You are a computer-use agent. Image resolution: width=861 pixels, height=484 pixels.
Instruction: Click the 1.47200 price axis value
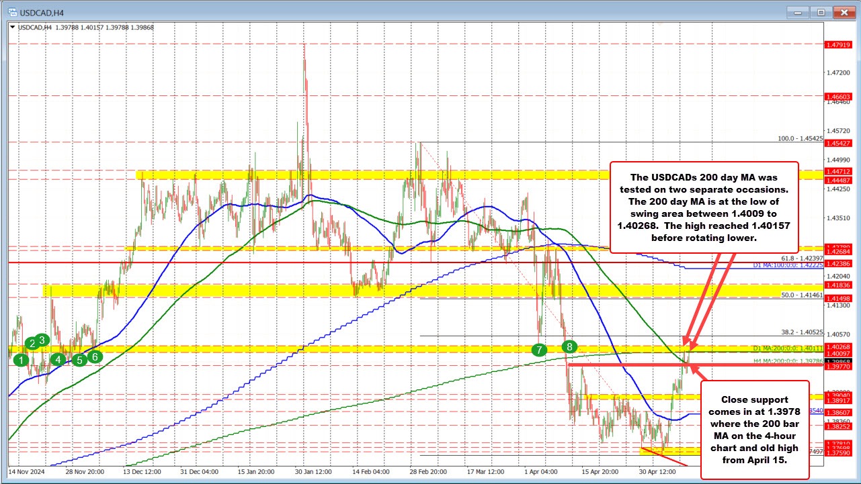point(838,72)
